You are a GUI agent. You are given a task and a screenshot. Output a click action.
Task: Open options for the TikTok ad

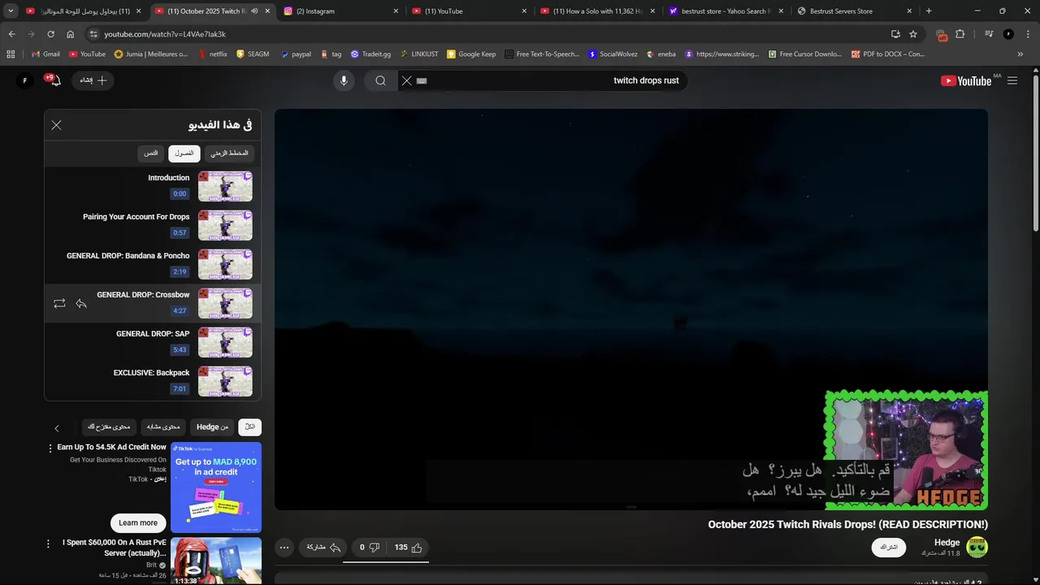click(50, 448)
